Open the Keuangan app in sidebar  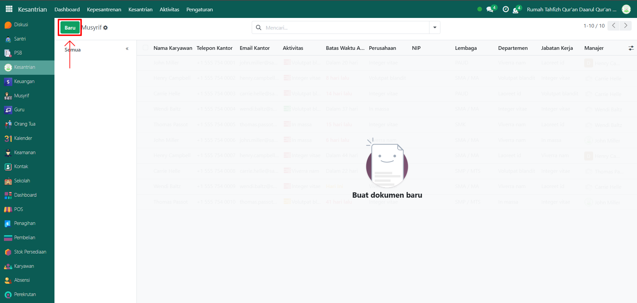pyautogui.click(x=24, y=81)
